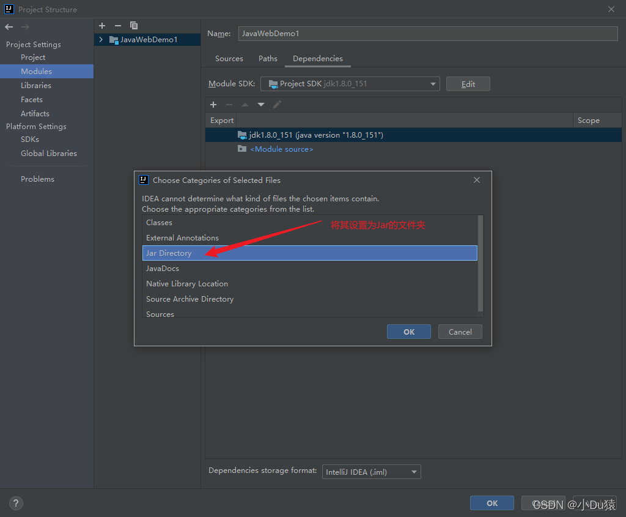Remove the selected module with minus icon
Viewport: 626px width, 517px height.
point(118,26)
